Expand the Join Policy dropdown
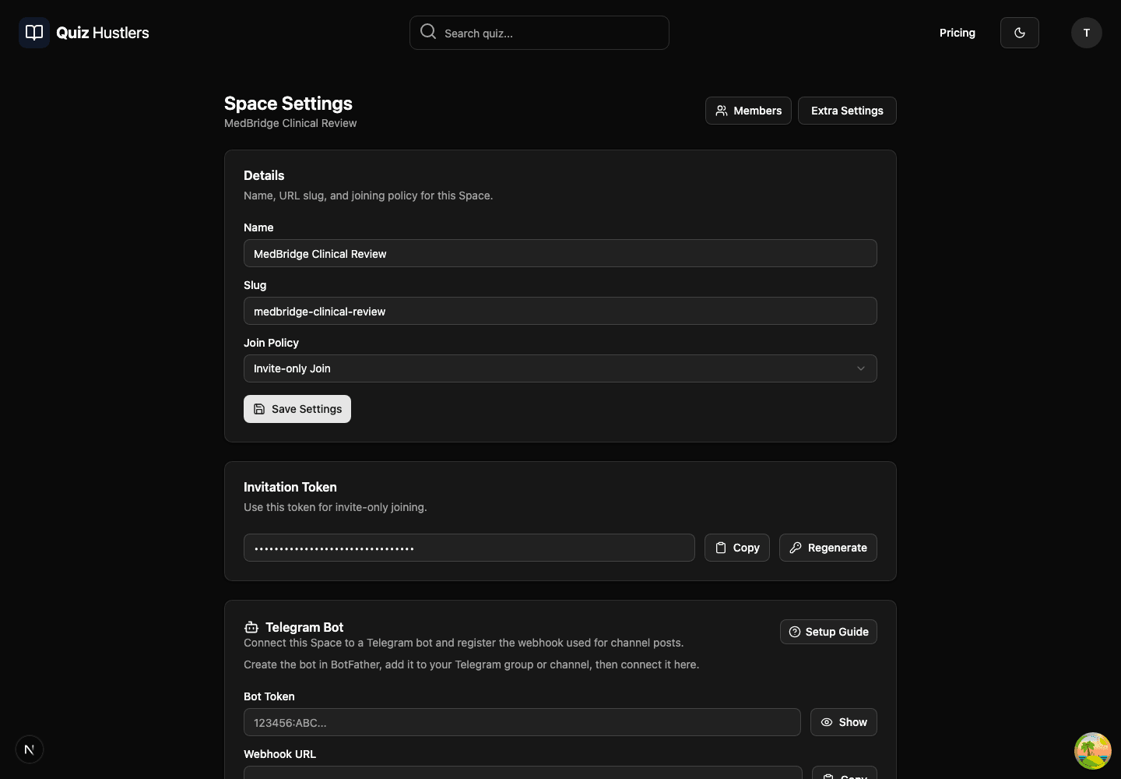Screen dimensions: 1121x779 tap(560, 368)
